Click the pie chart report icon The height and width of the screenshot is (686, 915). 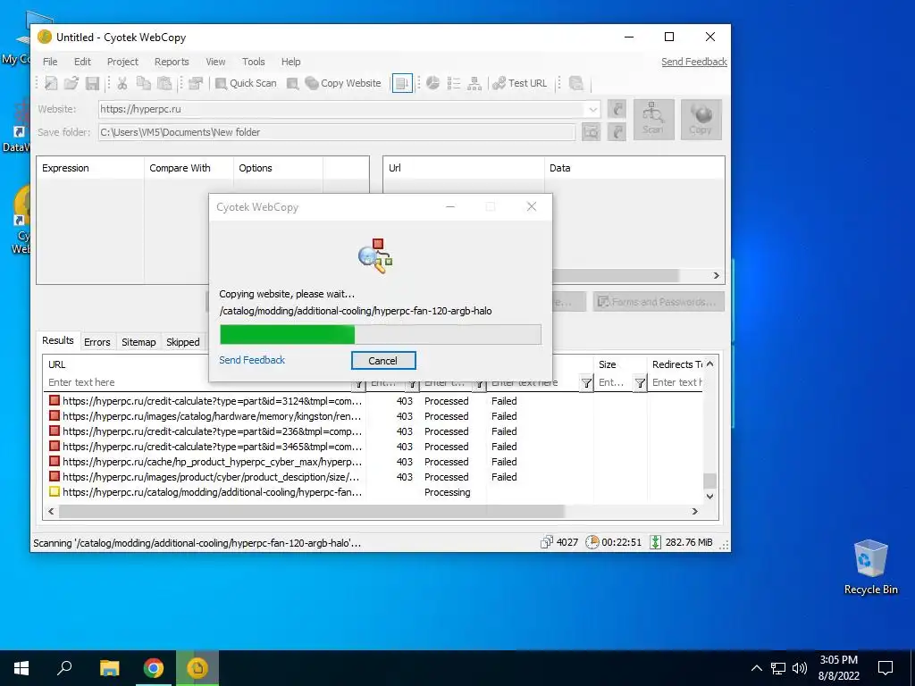click(432, 83)
